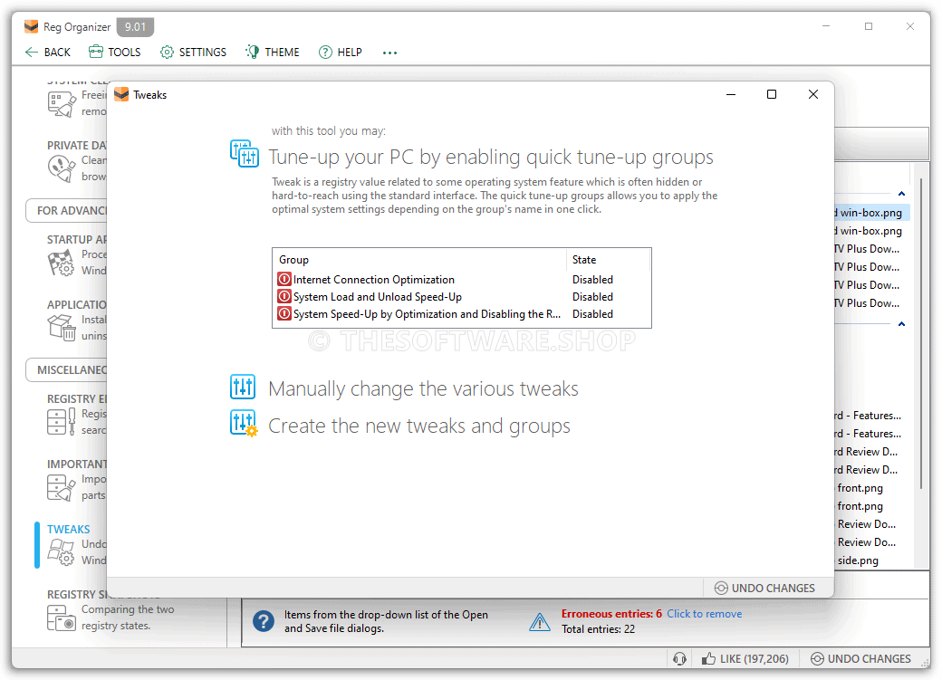Click the Click to remove link

pyautogui.click(x=704, y=614)
